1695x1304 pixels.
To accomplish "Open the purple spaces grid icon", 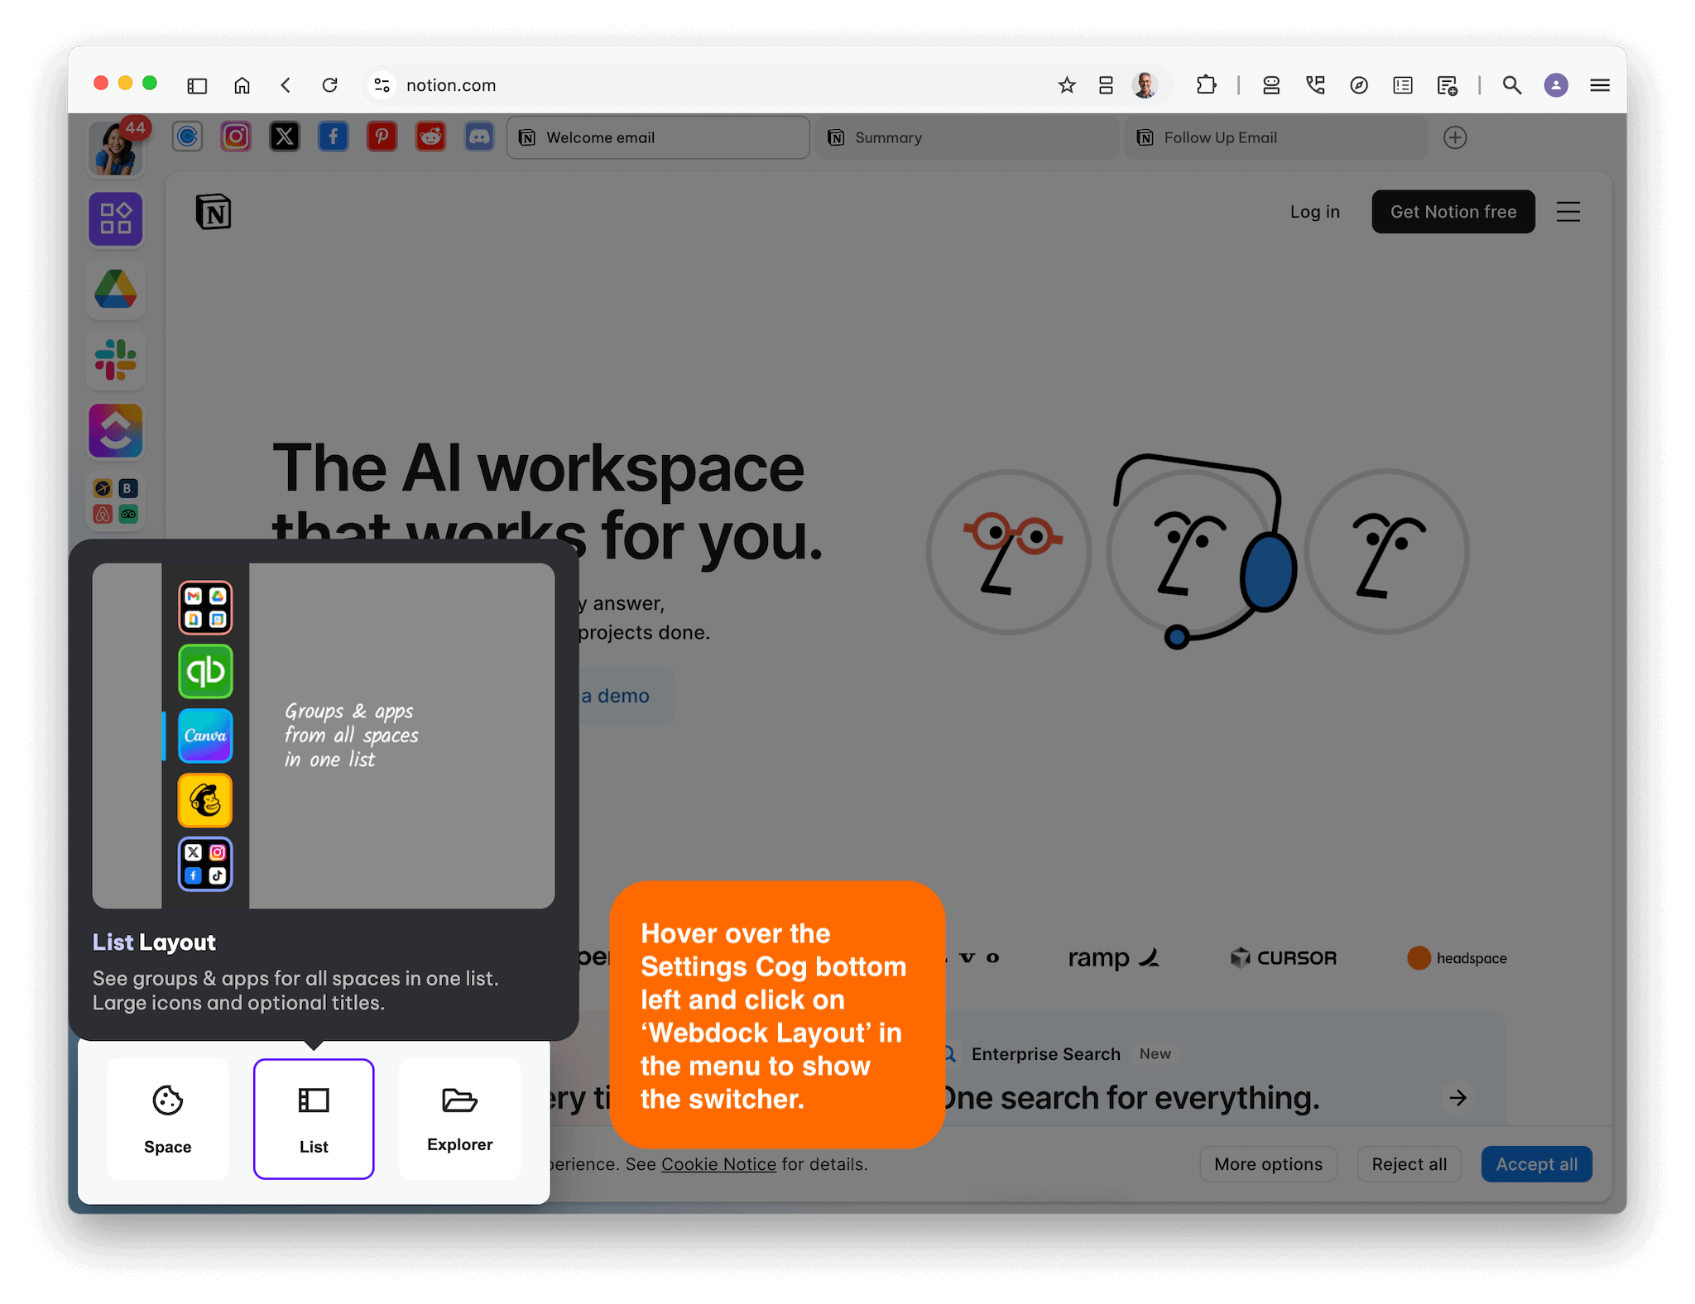I will (x=116, y=219).
